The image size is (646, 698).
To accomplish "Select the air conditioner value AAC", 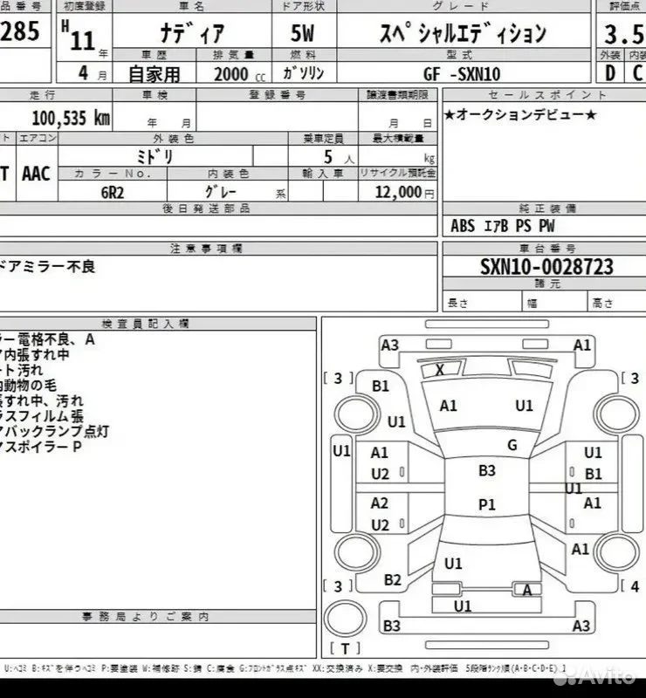I will [36, 173].
